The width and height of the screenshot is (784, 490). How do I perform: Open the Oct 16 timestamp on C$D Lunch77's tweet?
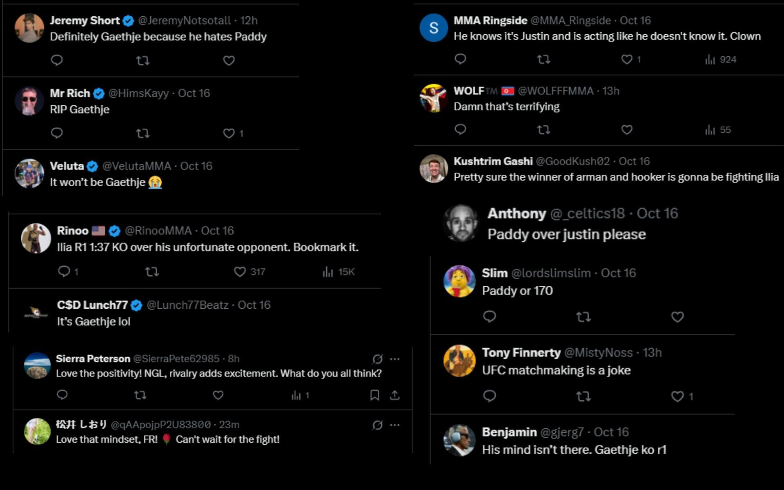(254, 305)
